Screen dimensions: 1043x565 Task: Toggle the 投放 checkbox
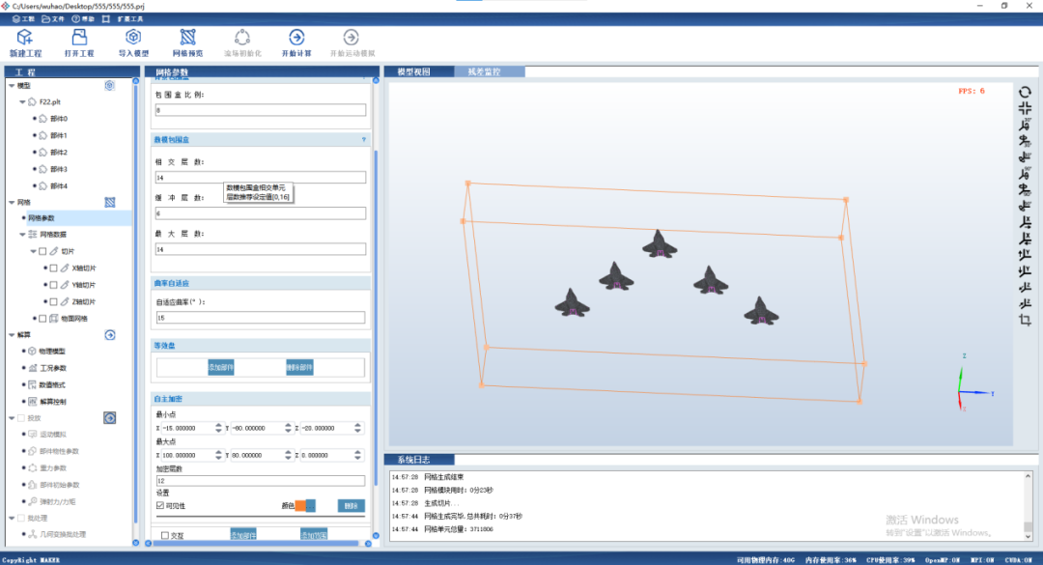pos(21,418)
